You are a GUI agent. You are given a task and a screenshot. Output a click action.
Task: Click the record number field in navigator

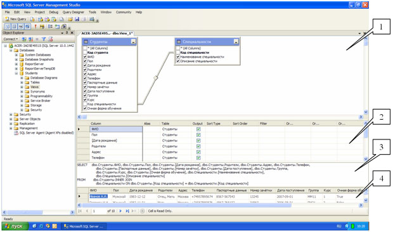[x=98, y=211]
